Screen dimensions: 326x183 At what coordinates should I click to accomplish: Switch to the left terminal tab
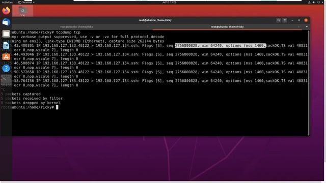click(76, 27)
